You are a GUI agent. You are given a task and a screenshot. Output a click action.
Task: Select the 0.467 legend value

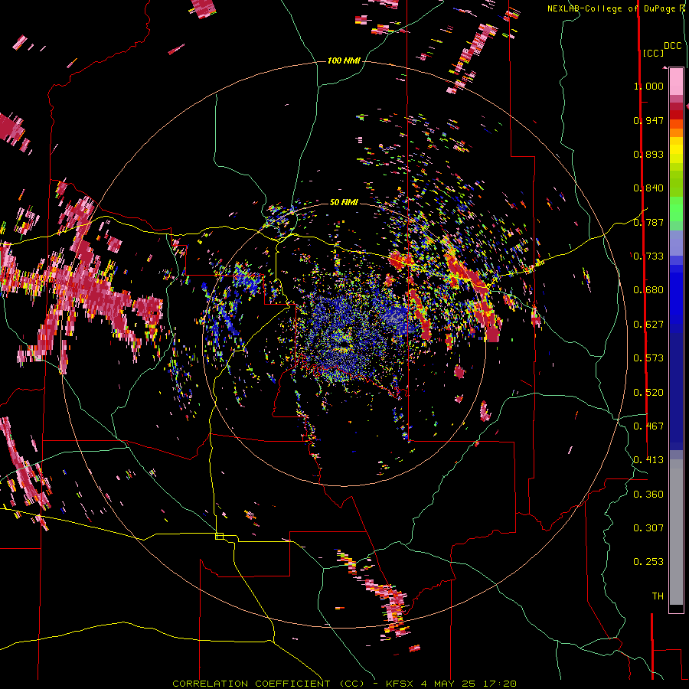pyautogui.click(x=648, y=426)
